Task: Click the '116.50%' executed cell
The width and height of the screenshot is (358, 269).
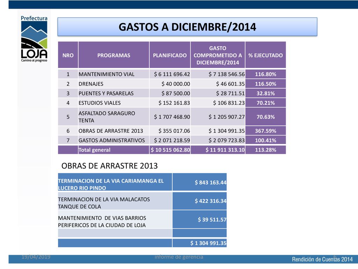Action: (266, 84)
